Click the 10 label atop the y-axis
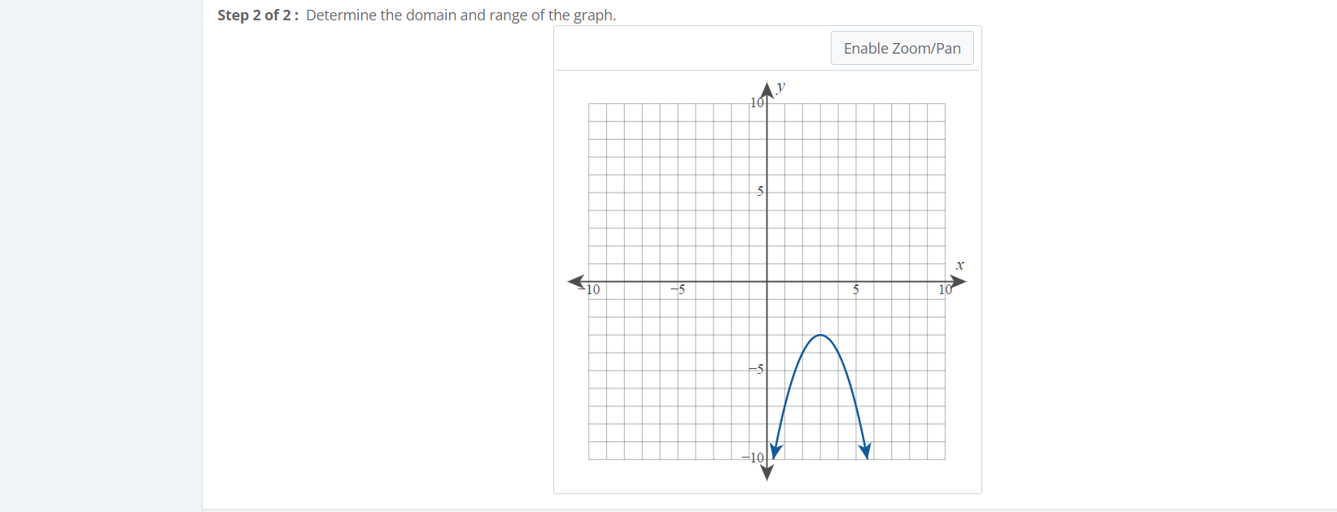 point(757,103)
